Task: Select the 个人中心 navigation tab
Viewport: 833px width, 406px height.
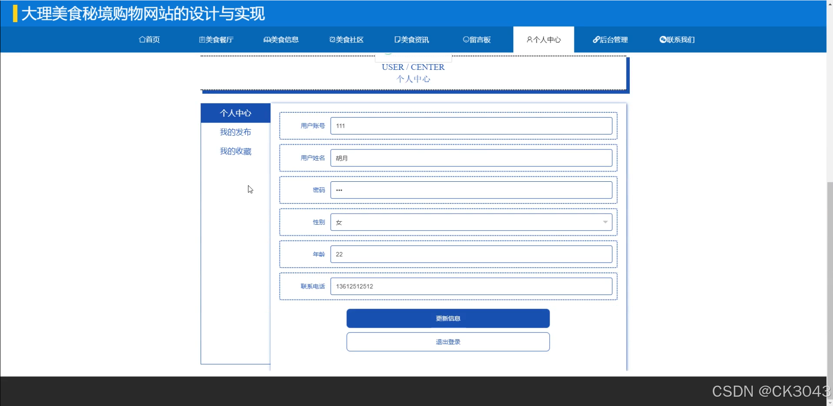Action: (x=544, y=39)
